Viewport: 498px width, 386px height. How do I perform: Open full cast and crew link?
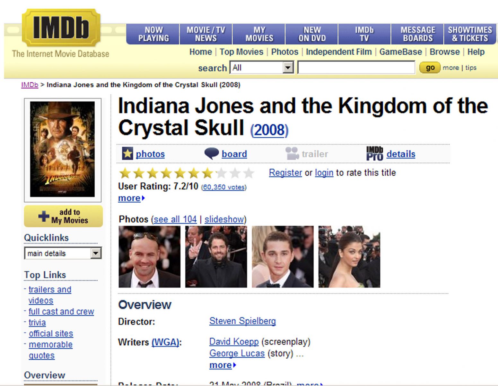point(61,311)
